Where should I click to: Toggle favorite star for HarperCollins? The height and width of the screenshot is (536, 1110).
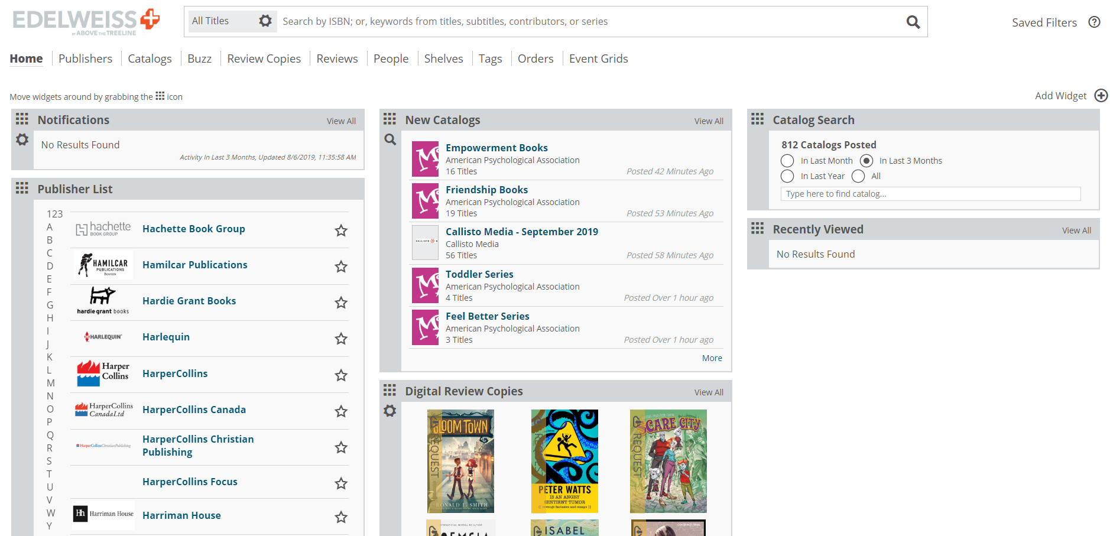pos(341,375)
